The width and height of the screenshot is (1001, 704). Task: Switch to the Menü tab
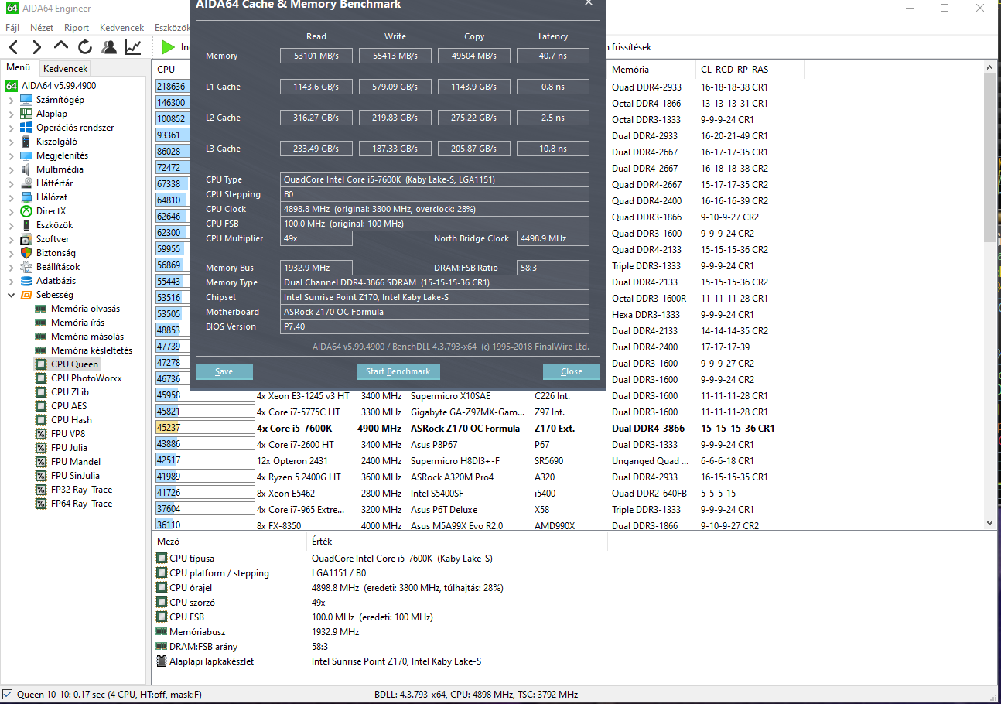[x=18, y=67]
